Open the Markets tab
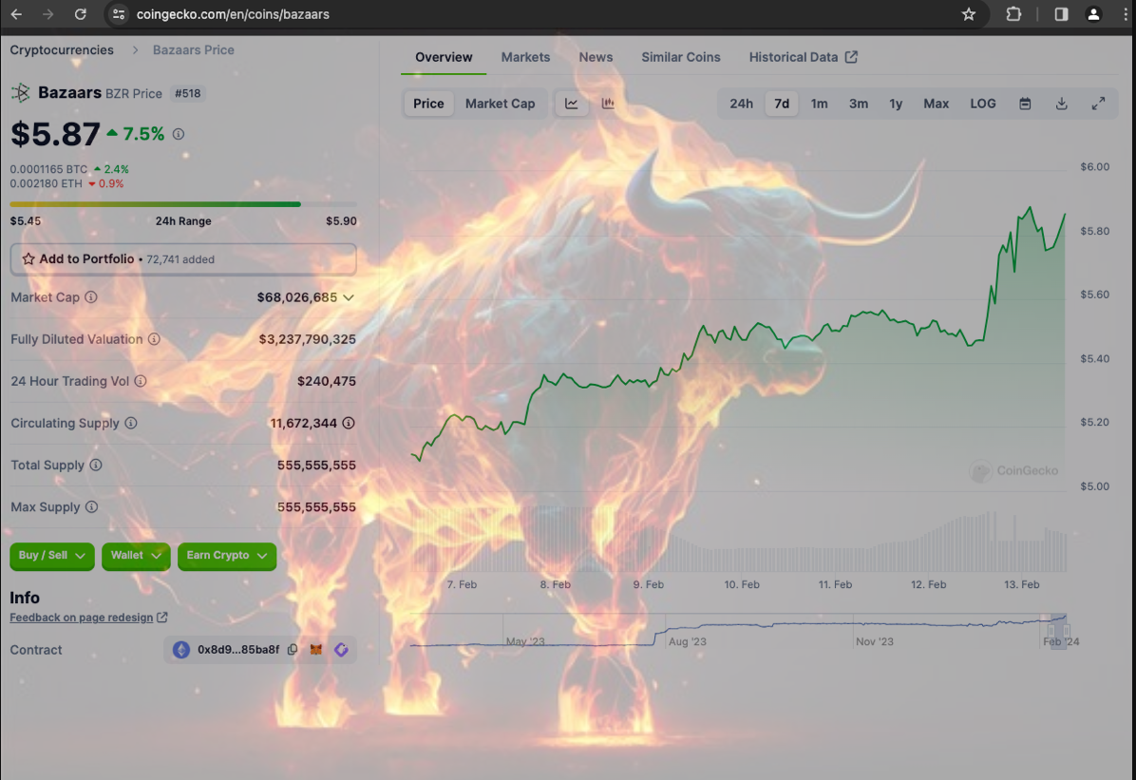This screenshot has height=780, width=1136. (x=525, y=57)
